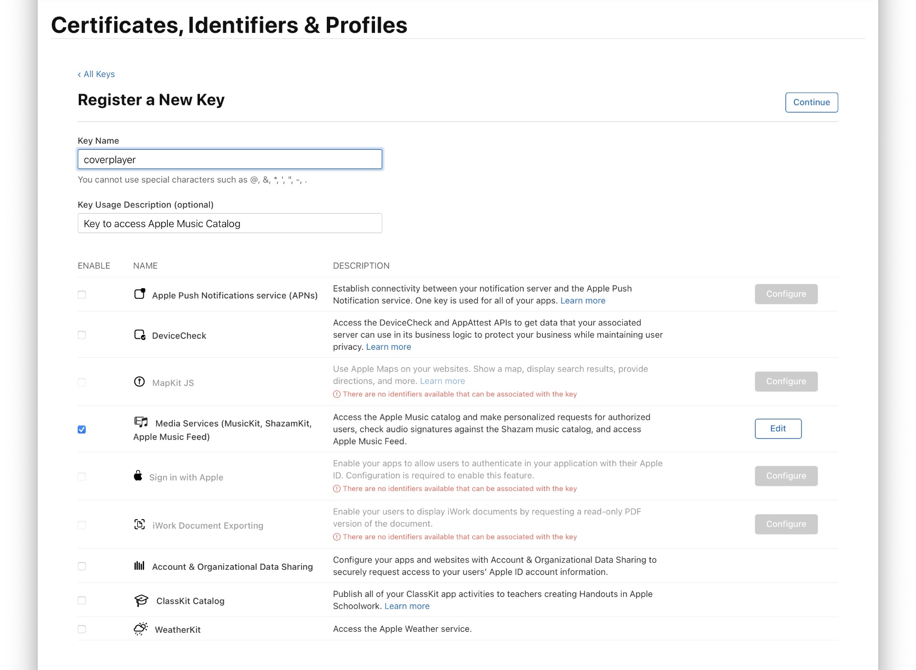
Task: Open Learn more link for DeviceCheck
Action: [388, 347]
